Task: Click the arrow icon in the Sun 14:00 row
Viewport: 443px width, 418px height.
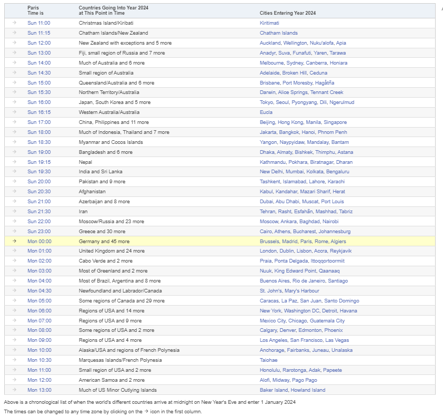Action: click(14, 62)
